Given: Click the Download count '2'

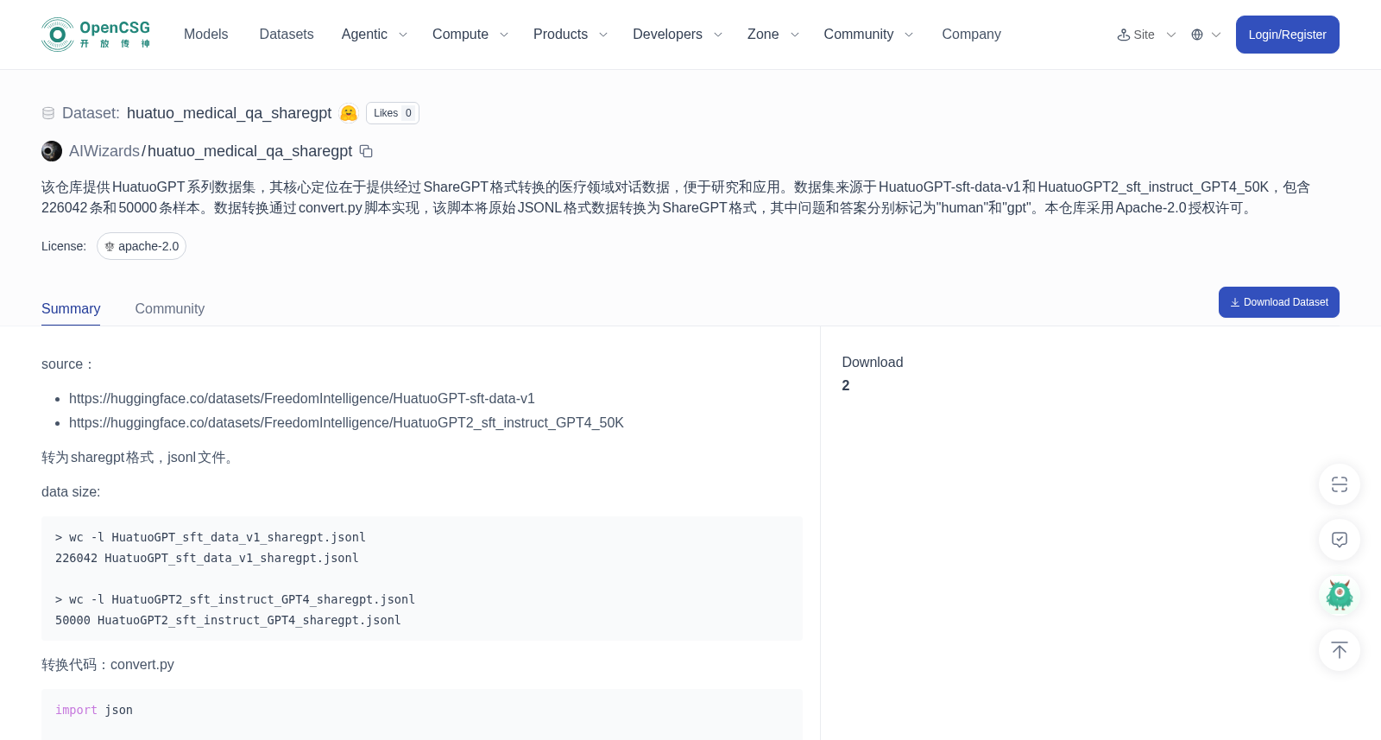Looking at the screenshot, I should tap(846, 386).
